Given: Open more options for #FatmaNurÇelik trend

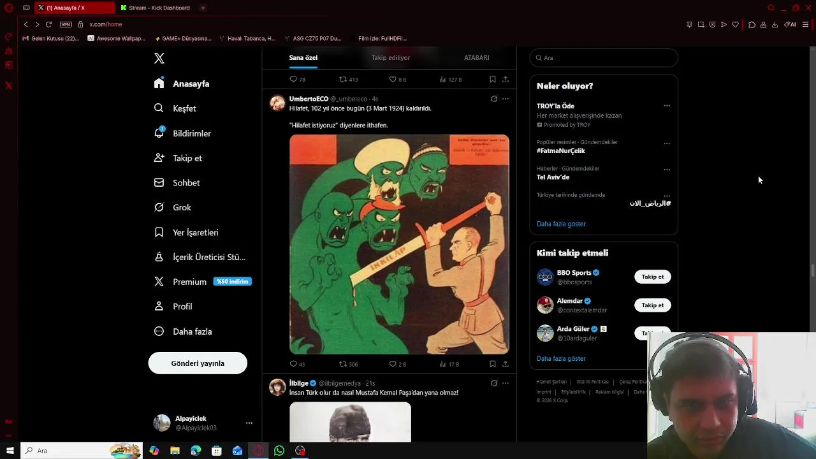Looking at the screenshot, I should tap(667, 143).
